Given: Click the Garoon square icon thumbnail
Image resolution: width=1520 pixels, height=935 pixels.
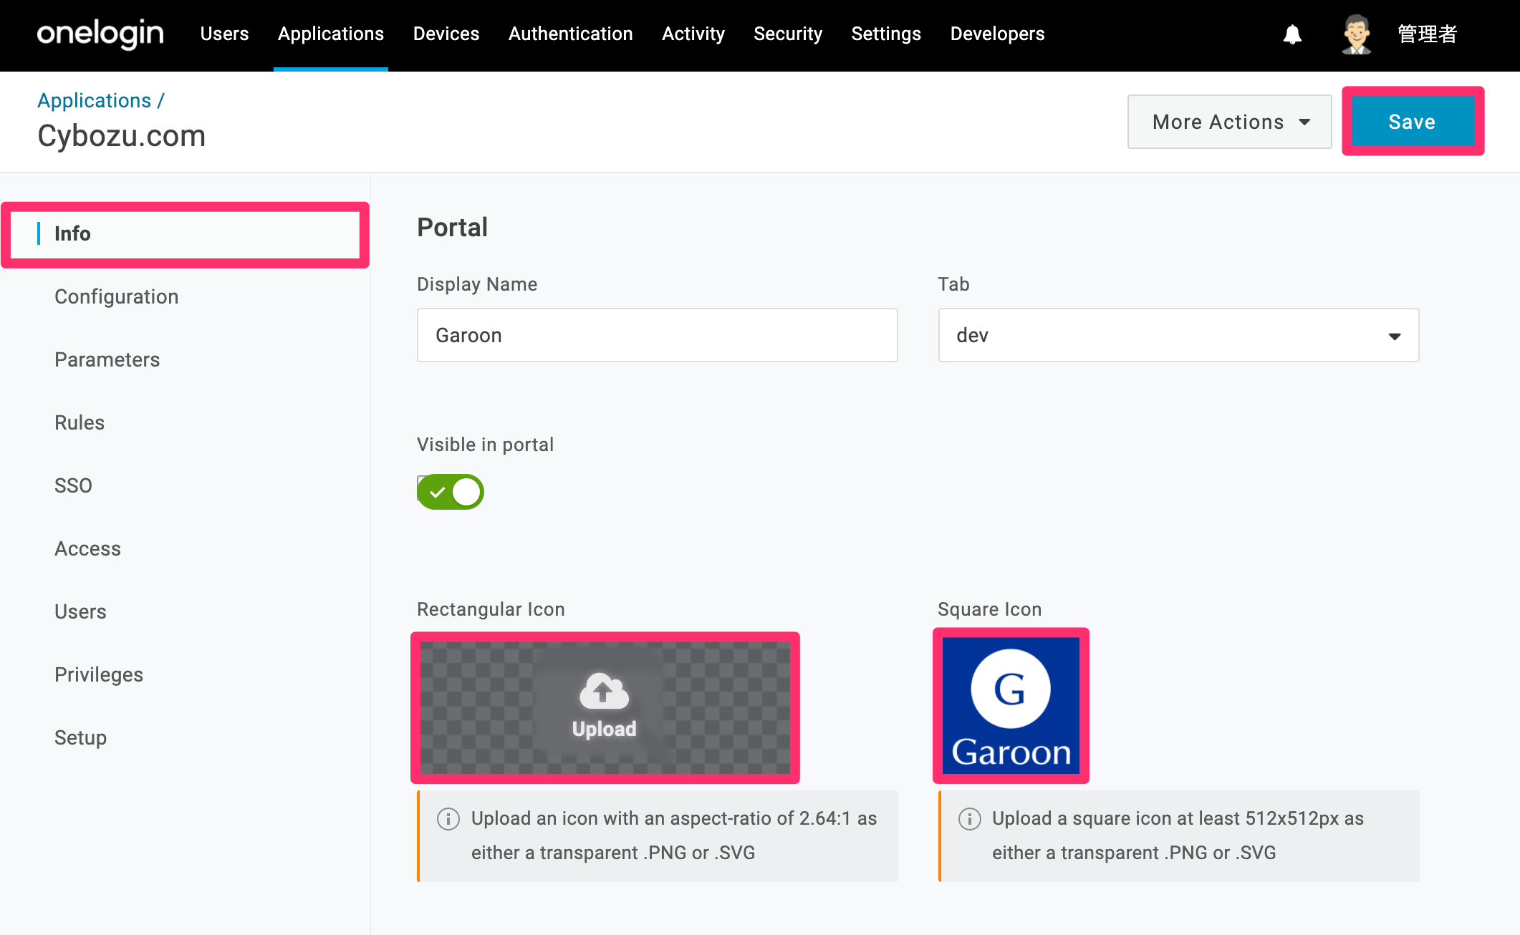Looking at the screenshot, I should click(1011, 706).
